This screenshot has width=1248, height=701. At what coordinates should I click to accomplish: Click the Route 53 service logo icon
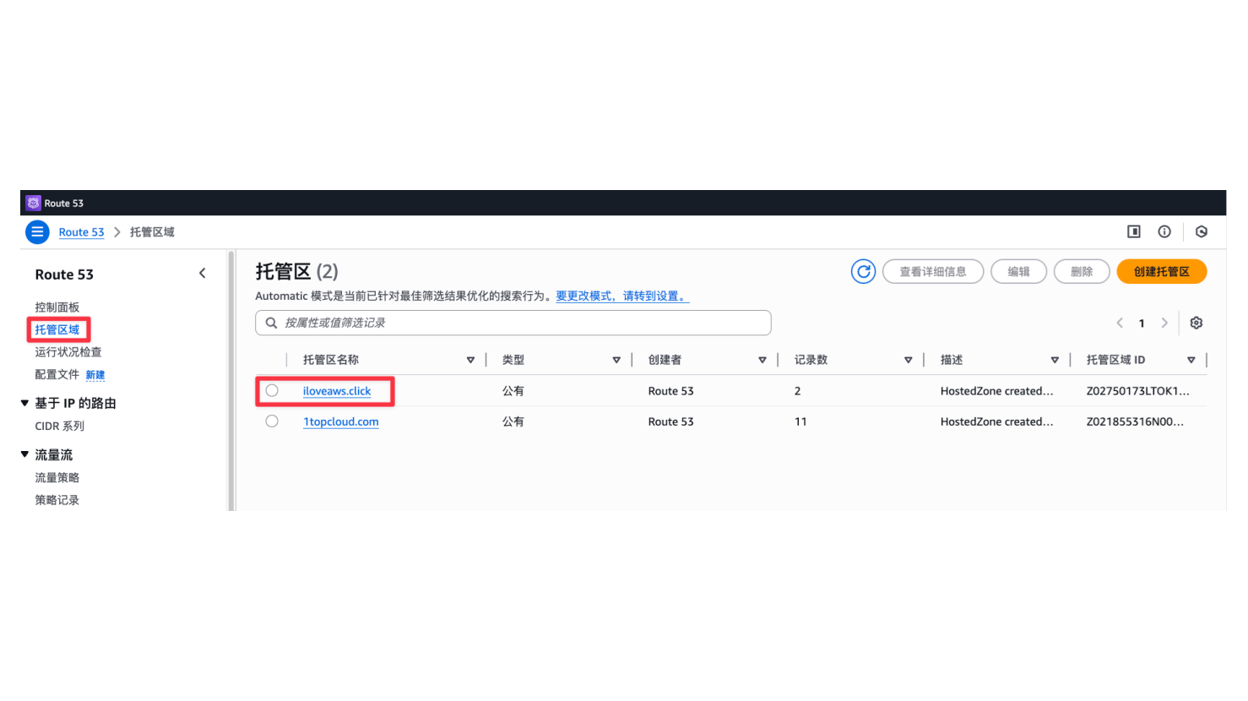[x=33, y=203]
